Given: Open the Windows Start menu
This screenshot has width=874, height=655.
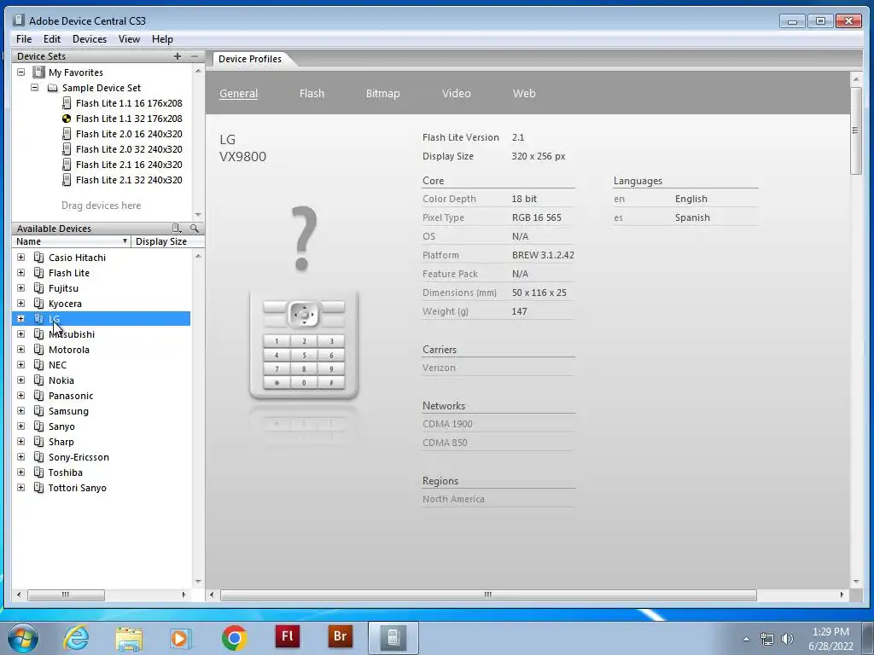Looking at the screenshot, I should tap(23, 638).
